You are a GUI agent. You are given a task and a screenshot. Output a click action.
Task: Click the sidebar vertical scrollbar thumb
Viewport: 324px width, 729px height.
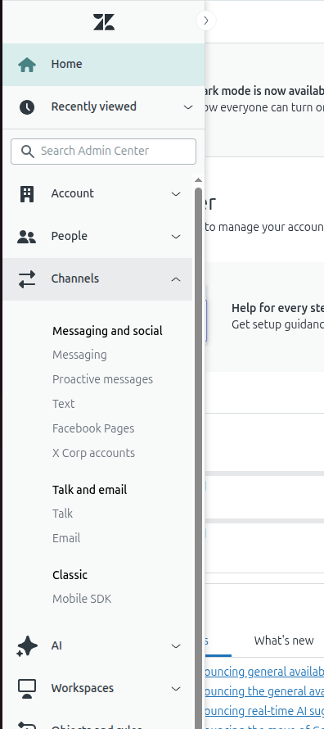pos(199,458)
